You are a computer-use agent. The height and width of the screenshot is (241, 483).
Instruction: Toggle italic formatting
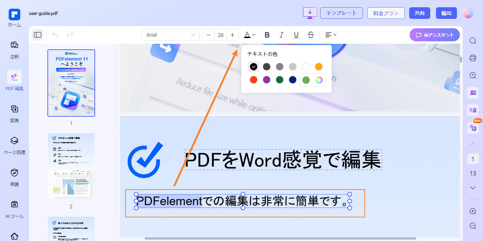click(x=281, y=35)
